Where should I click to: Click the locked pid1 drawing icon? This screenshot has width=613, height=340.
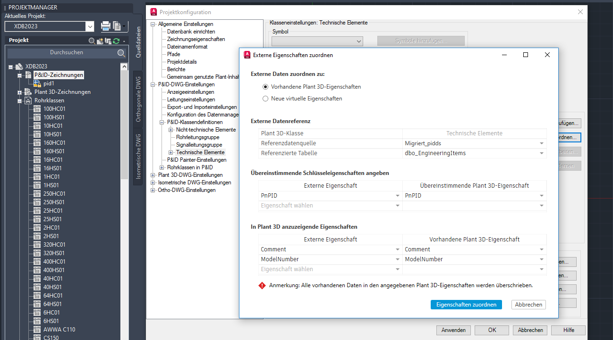pyautogui.click(x=37, y=83)
